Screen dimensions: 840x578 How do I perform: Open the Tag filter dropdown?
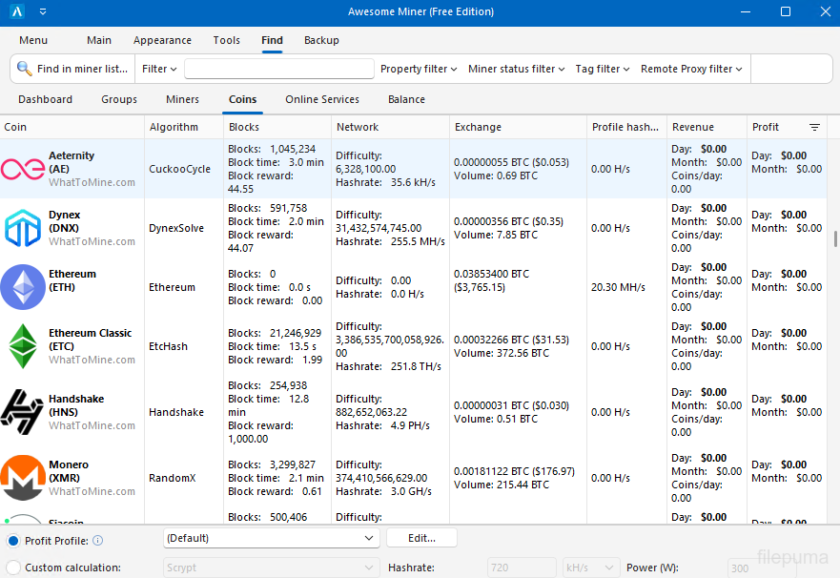click(x=603, y=69)
